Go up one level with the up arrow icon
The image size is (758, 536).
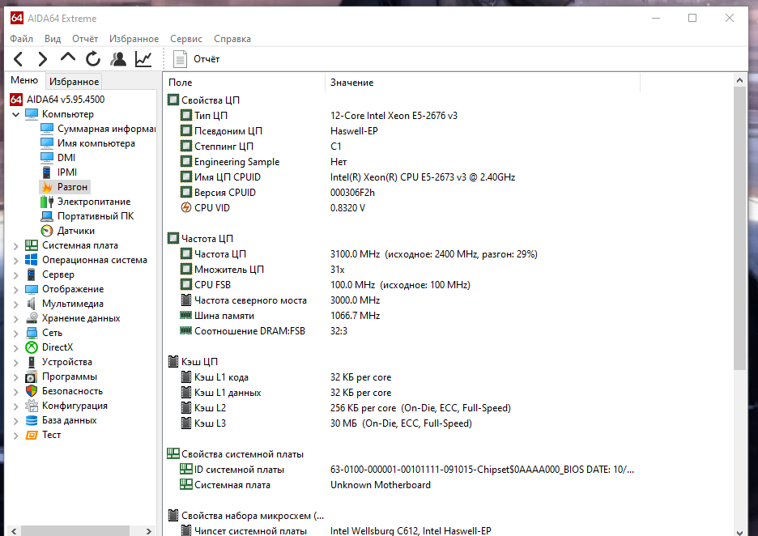coord(68,57)
